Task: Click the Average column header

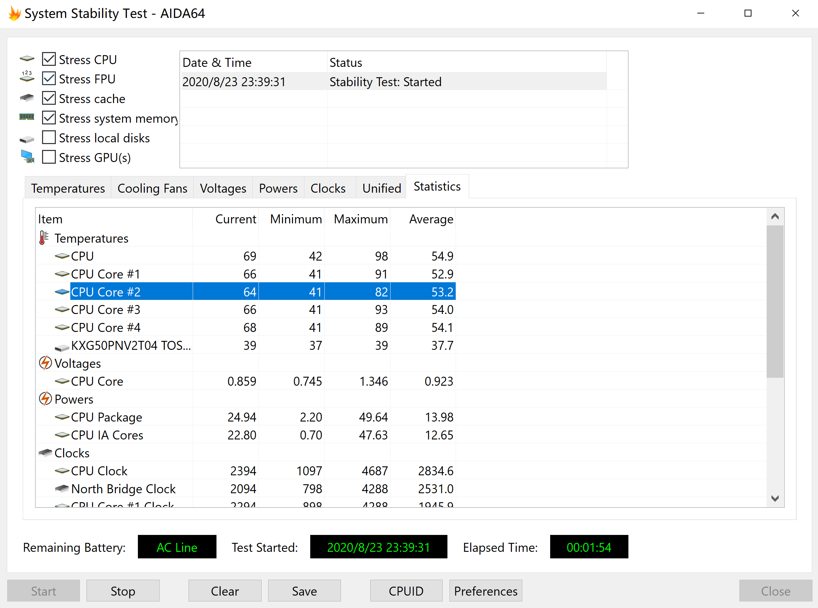Action: 423,219
